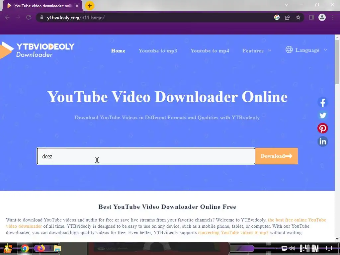The image size is (340, 255).
Task: Open Youtube to mp3 page
Action: (158, 51)
